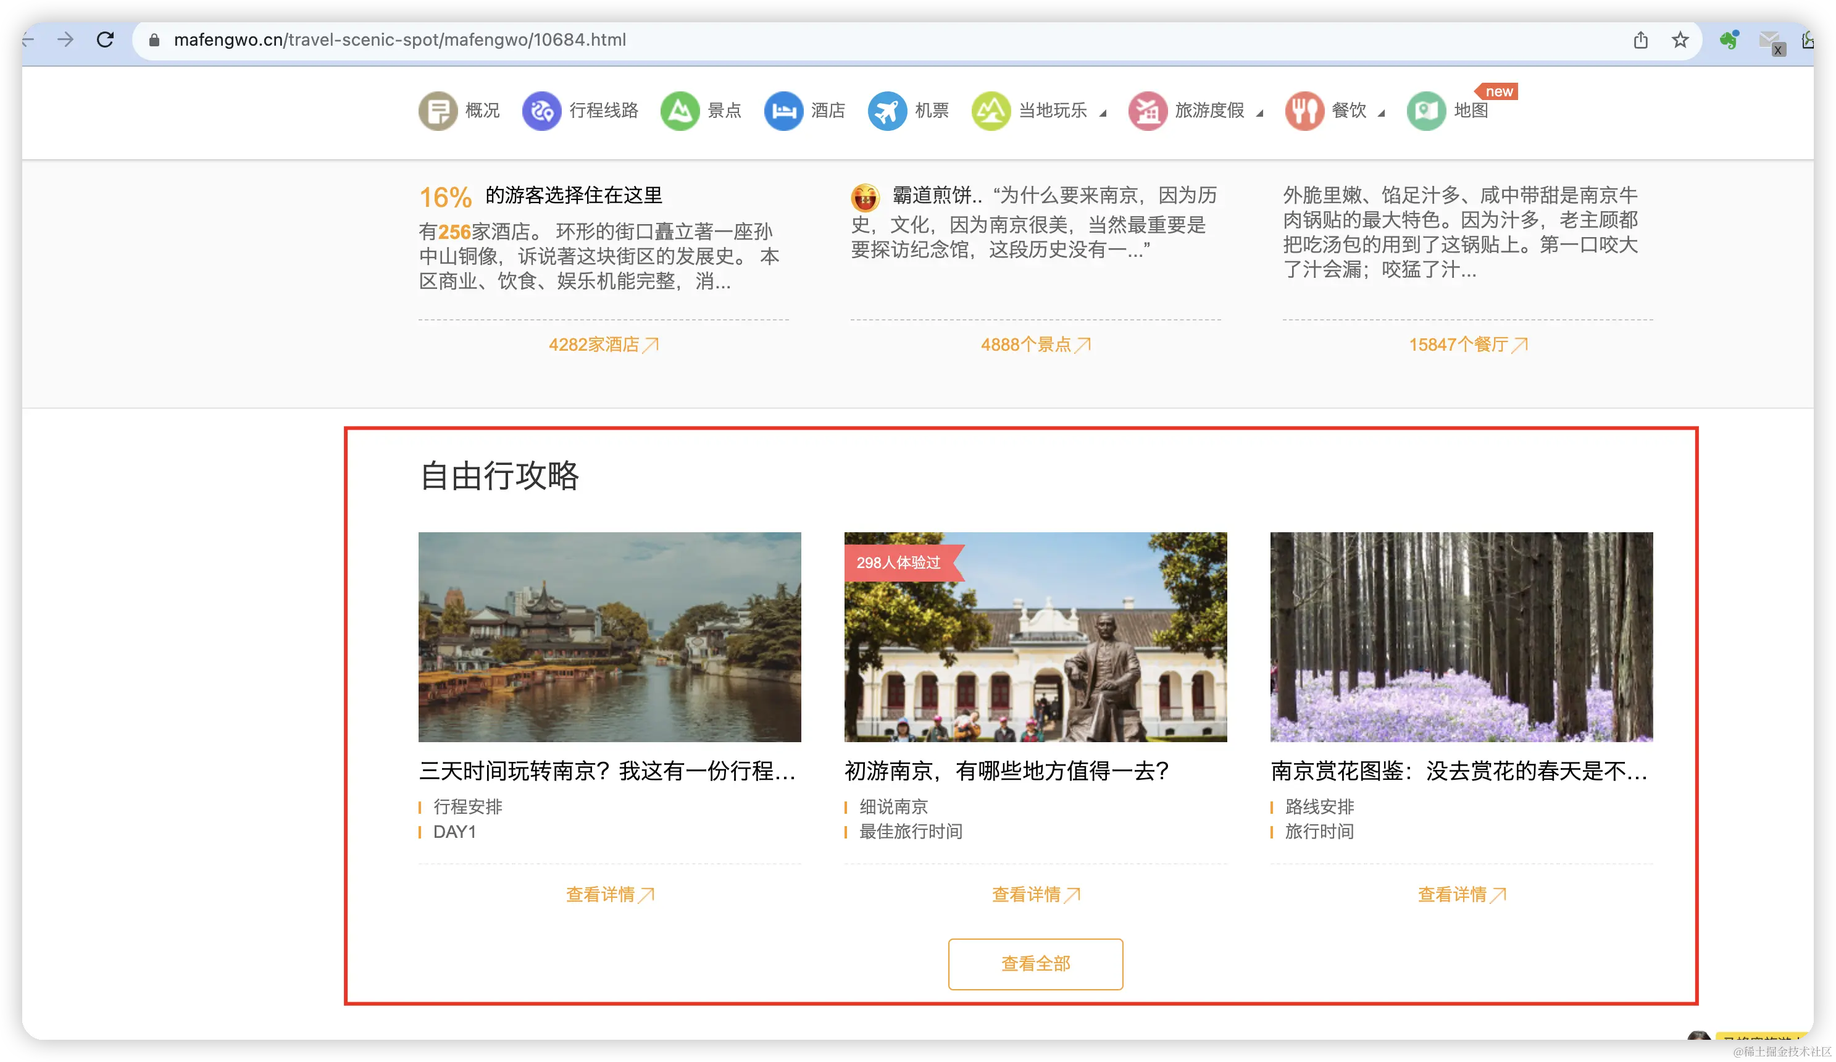Open the 初游南京 article title
1836x1062 pixels.
[1006, 771]
